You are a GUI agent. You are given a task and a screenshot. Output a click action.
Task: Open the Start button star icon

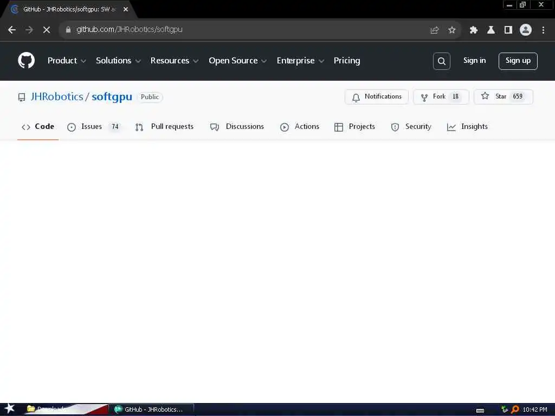10,408
